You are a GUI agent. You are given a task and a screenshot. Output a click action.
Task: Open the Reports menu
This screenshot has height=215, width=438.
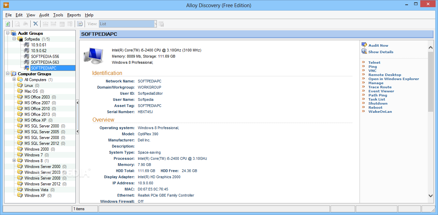[x=74, y=15]
